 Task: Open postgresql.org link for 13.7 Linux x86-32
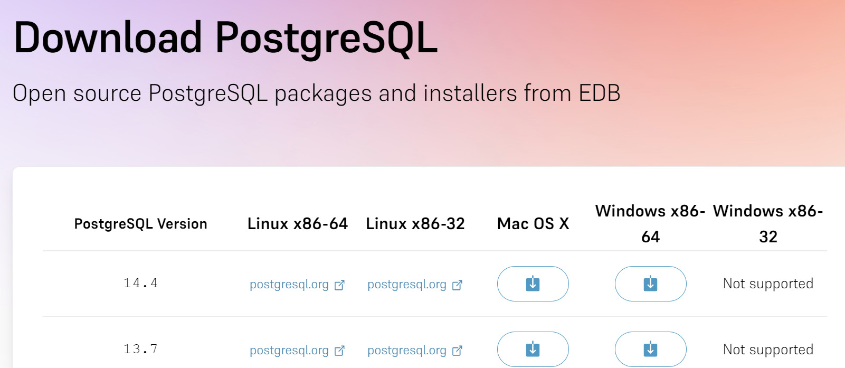tap(407, 350)
